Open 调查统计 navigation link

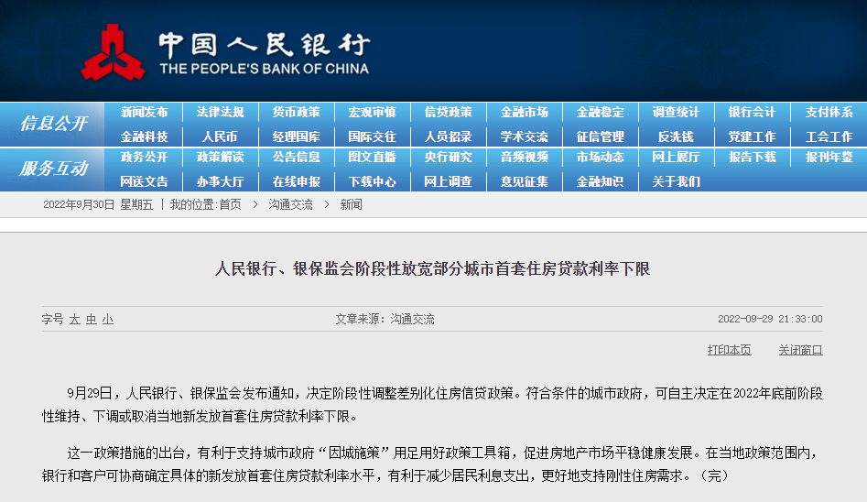coord(676,113)
